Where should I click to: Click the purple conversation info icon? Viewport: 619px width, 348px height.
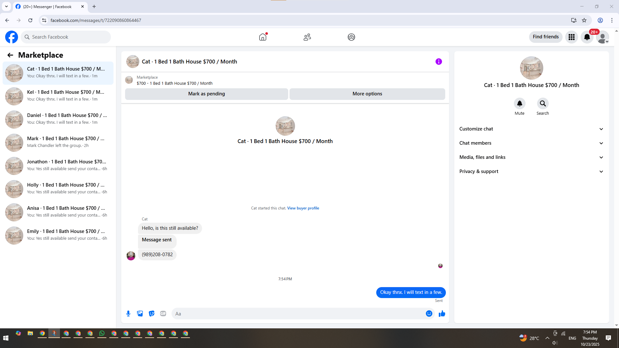click(438, 62)
